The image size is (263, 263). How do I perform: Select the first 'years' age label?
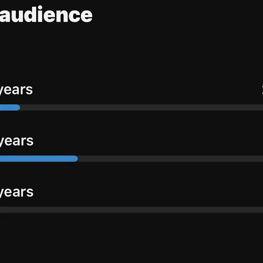click(16, 91)
